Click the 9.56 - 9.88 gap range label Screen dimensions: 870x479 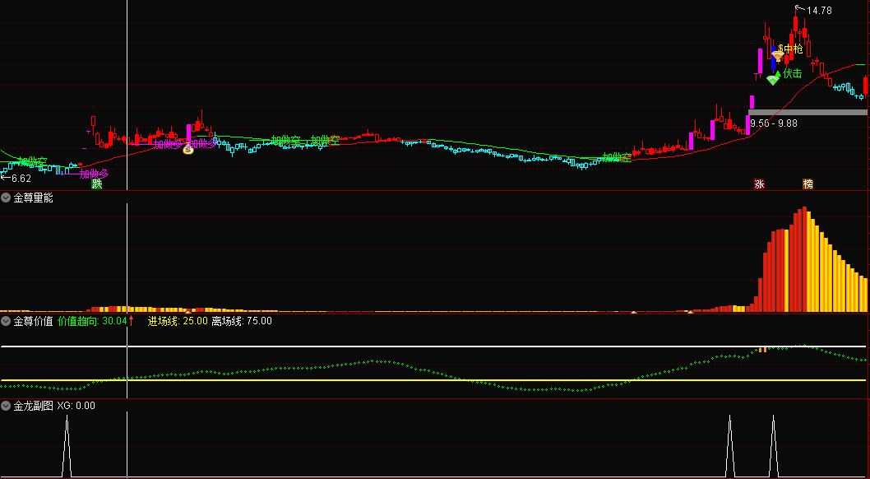(x=774, y=123)
